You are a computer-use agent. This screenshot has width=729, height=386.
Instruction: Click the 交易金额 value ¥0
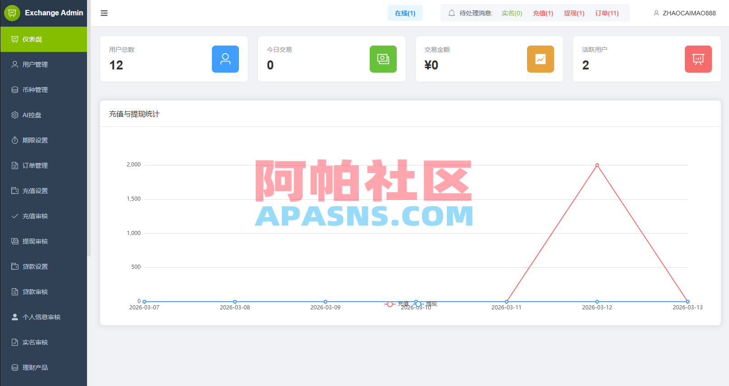431,65
